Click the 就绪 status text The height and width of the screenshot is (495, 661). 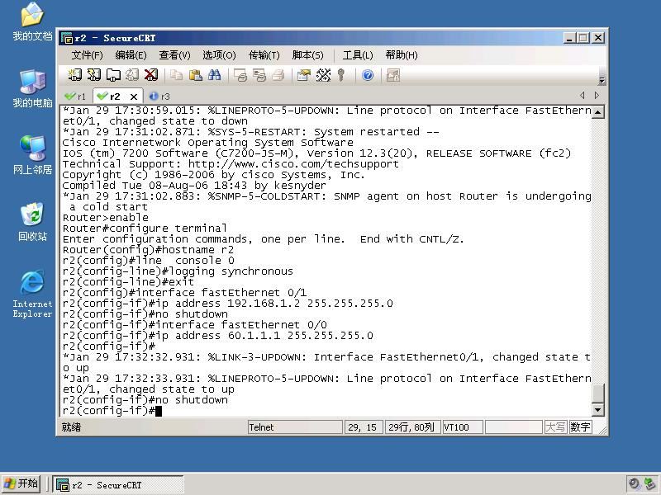click(71, 427)
